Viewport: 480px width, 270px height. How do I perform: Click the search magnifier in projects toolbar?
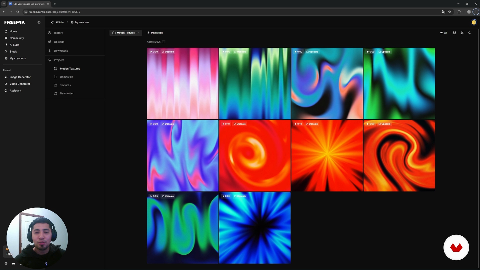[469, 33]
